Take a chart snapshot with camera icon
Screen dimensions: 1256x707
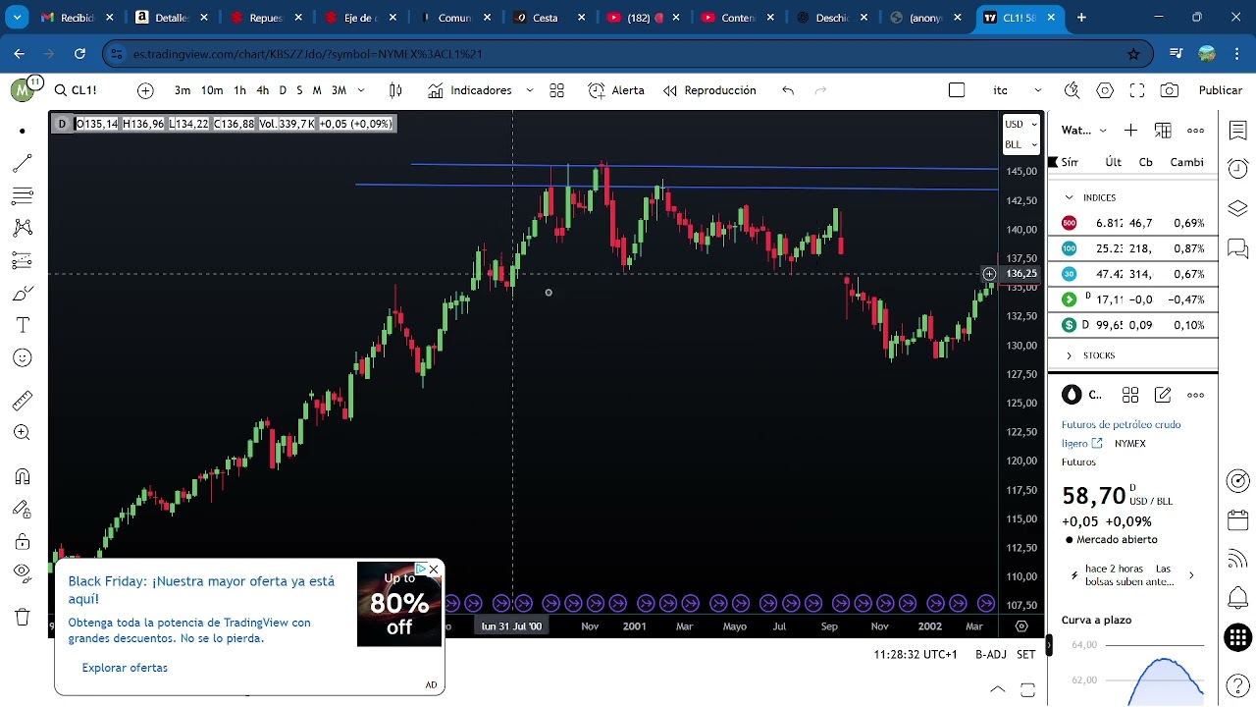tap(1170, 90)
